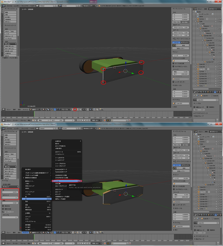Hide Cube.002 with its eye toggle

point(216,67)
